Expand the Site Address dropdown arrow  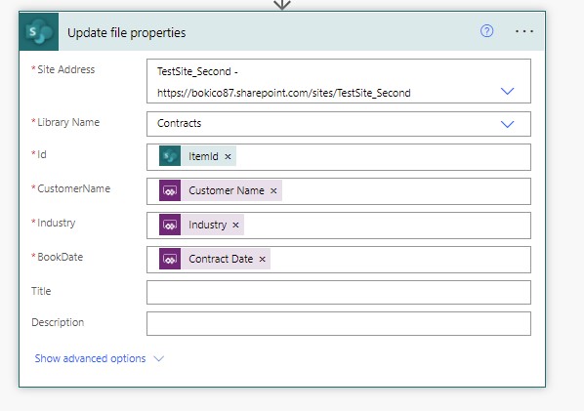pyautogui.click(x=507, y=91)
